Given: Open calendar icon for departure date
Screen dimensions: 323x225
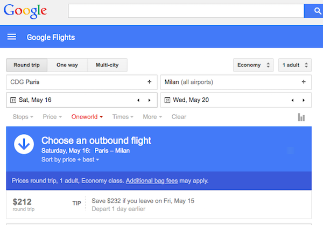Looking at the screenshot, I should point(13,100).
